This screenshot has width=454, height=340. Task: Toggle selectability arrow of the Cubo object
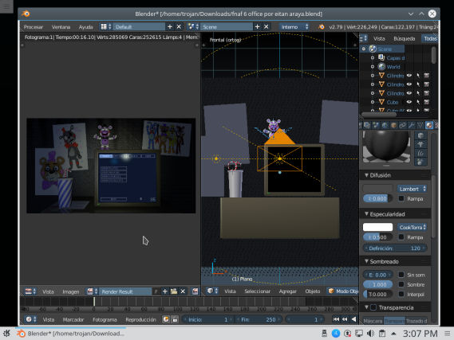pyautogui.click(x=418, y=102)
